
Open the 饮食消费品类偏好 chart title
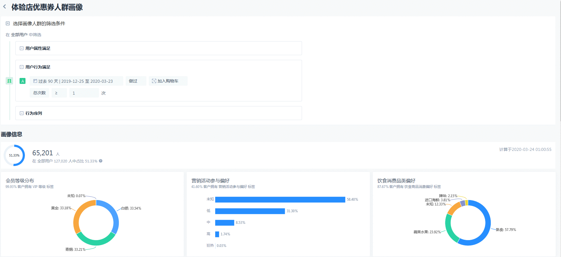pos(396,181)
